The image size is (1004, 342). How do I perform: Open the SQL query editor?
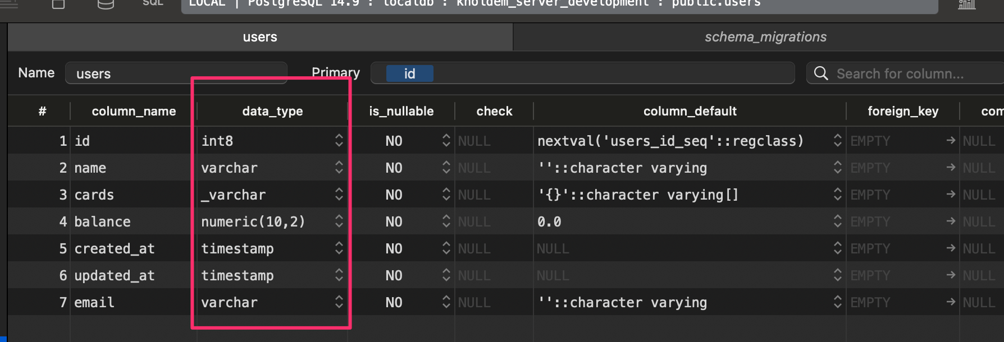pos(153,3)
